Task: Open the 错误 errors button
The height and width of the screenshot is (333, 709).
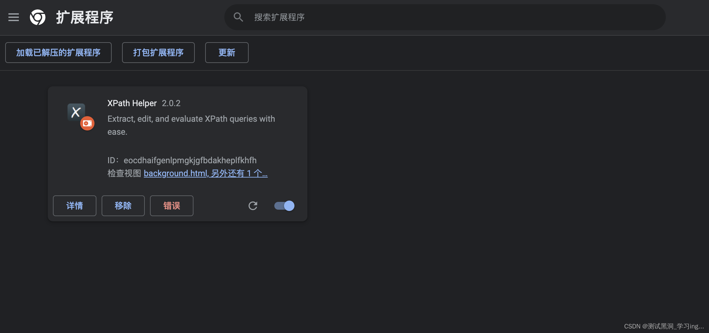Action: [172, 206]
